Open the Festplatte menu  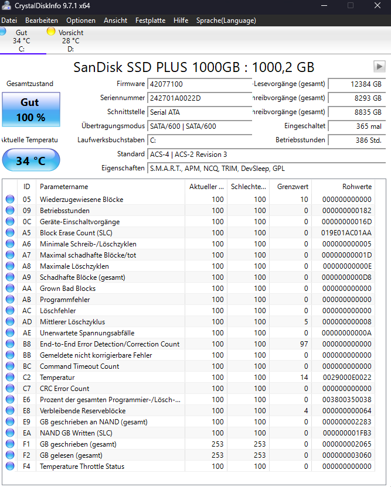tap(150, 20)
